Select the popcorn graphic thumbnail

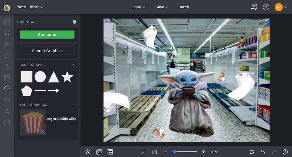pos(33,122)
